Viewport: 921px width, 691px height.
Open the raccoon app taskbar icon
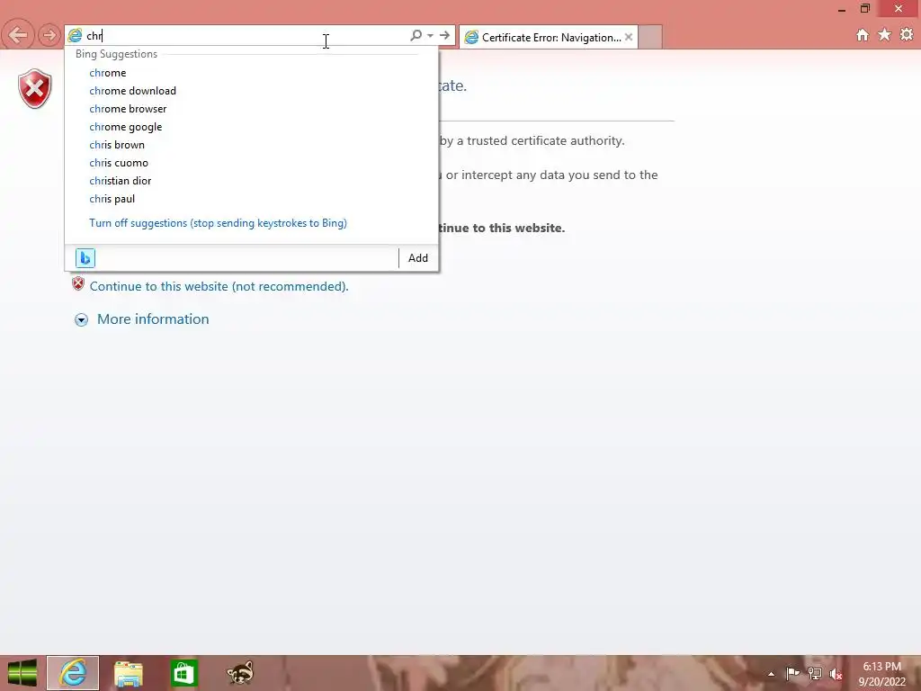240,673
